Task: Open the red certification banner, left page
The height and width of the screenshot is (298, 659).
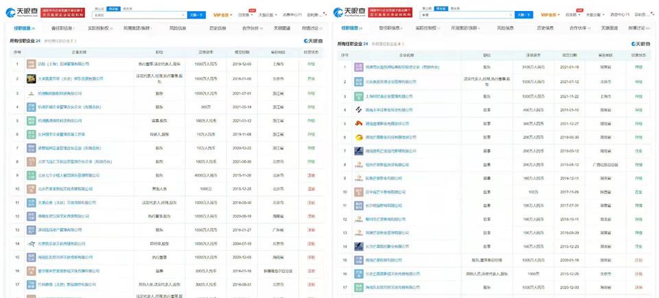Action: pyautogui.click(x=64, y=12)
